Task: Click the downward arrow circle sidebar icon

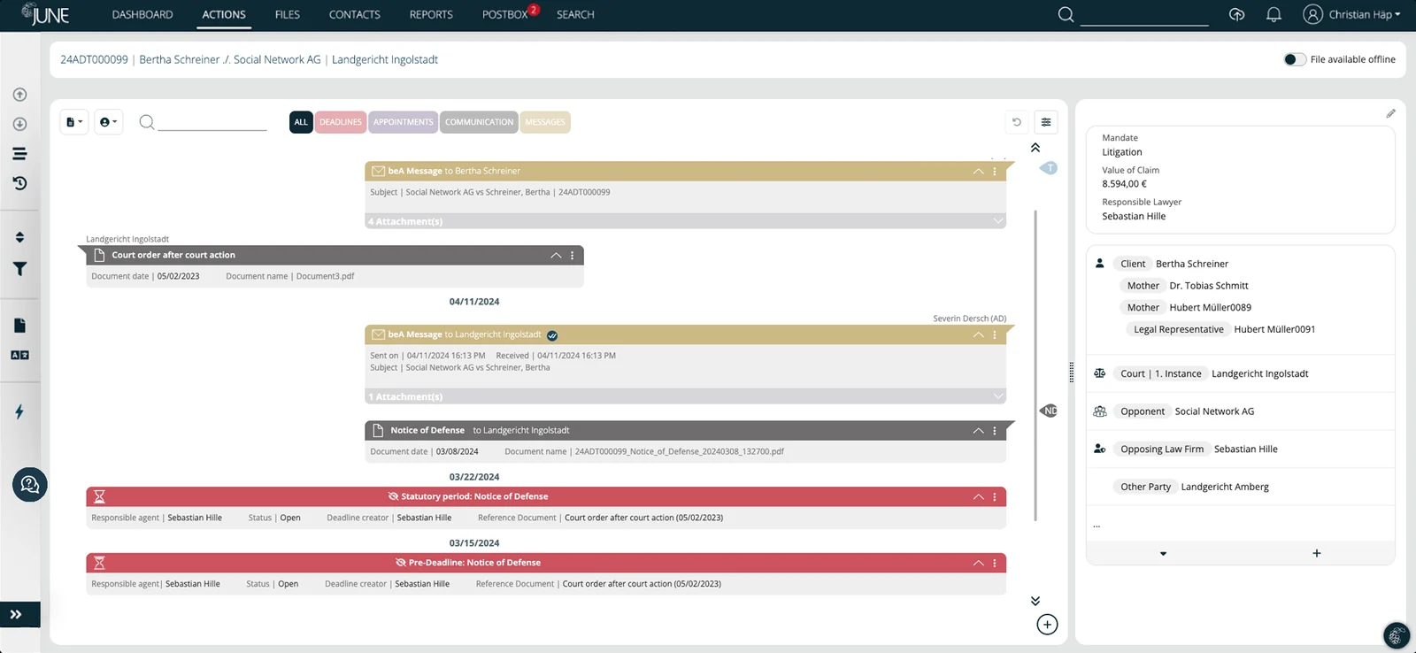Action: (19, 124)
